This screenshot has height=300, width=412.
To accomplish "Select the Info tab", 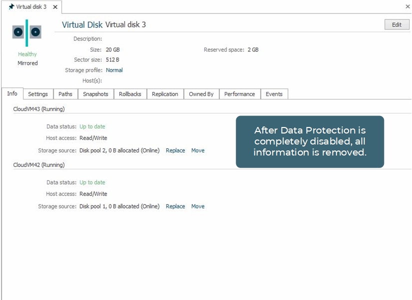I will pos(12,94).
